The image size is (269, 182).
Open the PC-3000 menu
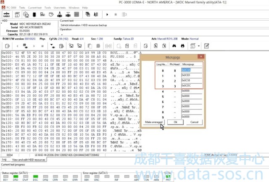(11, 8)
